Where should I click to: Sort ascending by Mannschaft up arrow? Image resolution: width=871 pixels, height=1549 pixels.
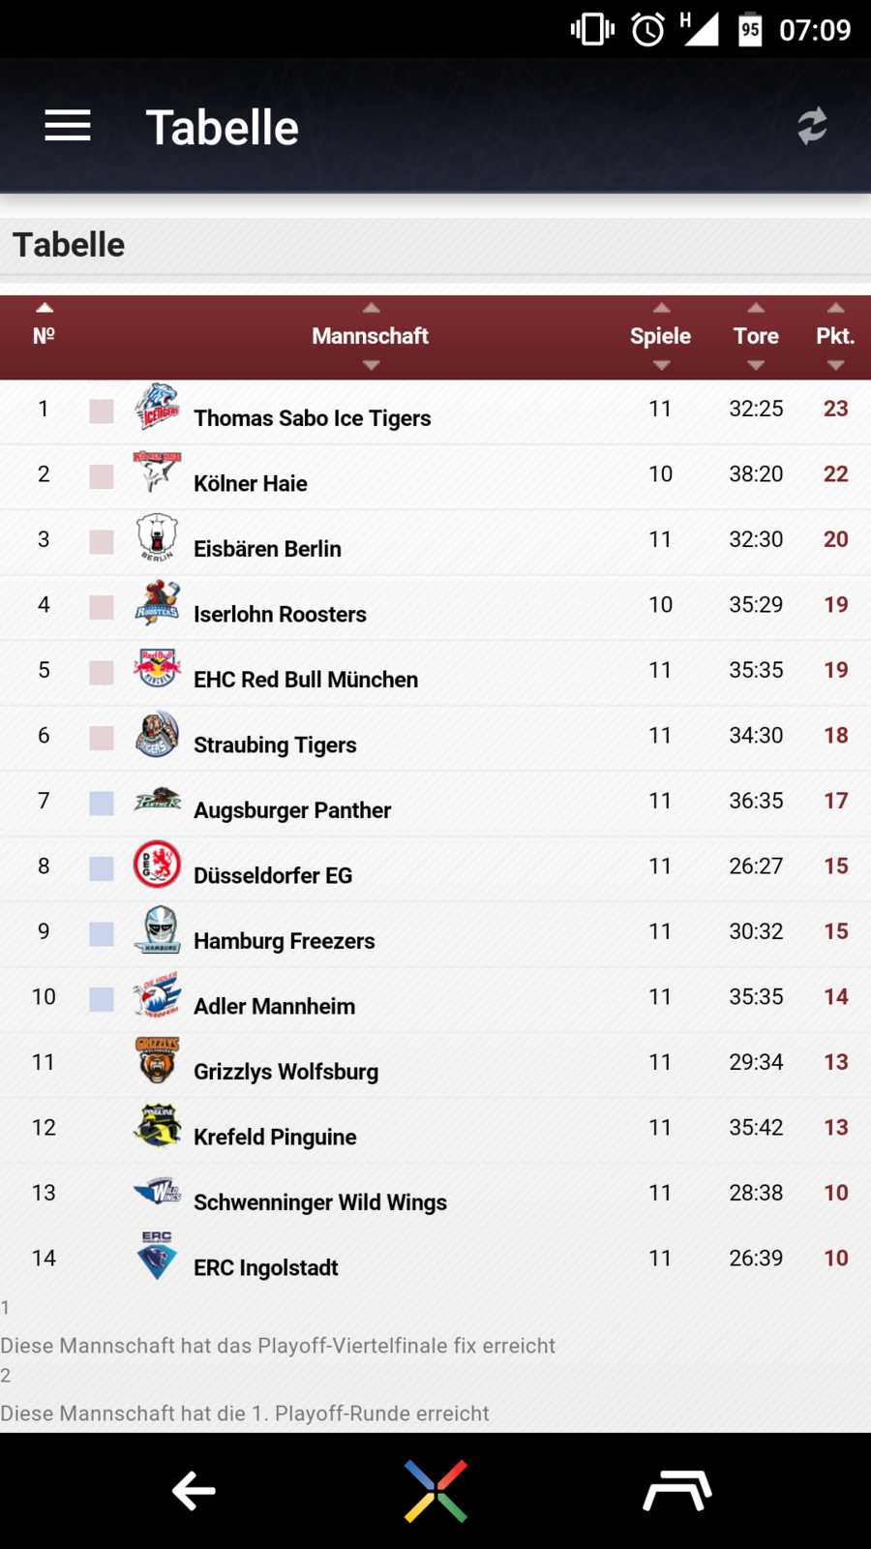tap(371, 308)
